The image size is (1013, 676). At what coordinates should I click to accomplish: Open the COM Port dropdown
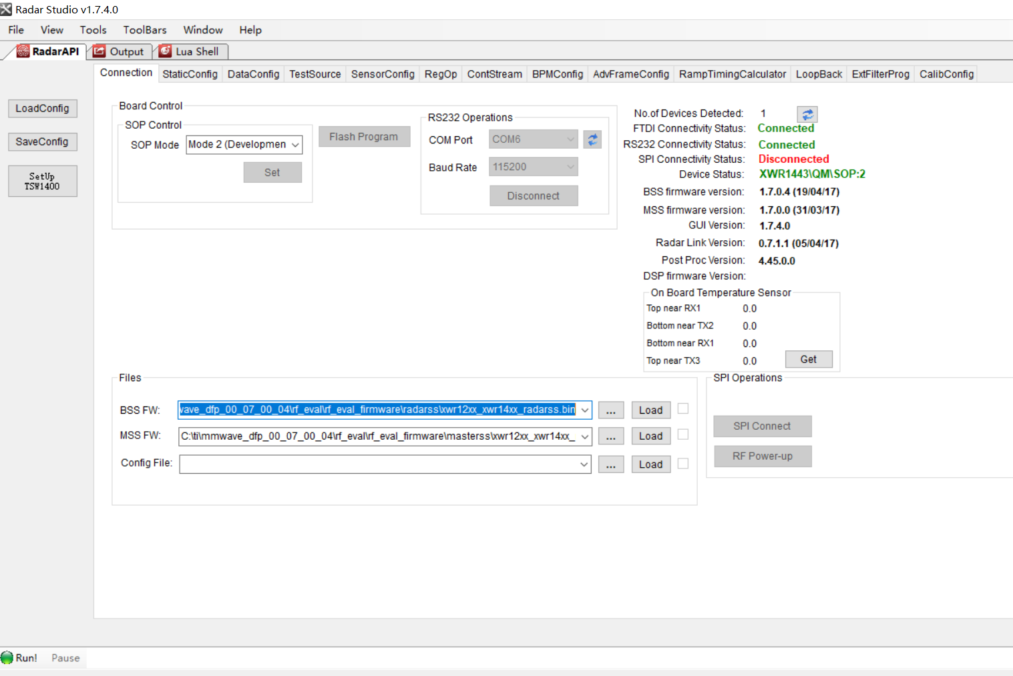click(x=570, y=139)
